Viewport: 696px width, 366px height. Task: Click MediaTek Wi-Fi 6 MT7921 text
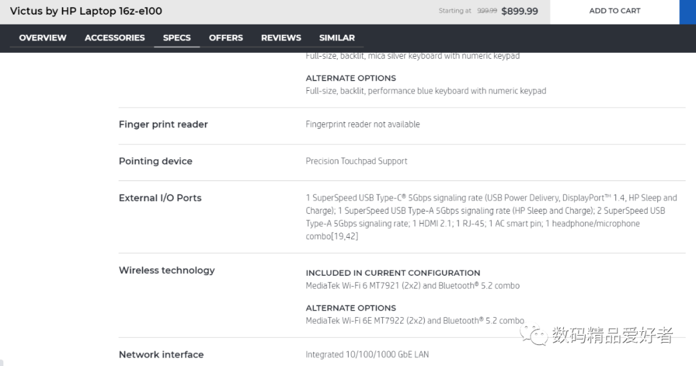click(412, 285)
